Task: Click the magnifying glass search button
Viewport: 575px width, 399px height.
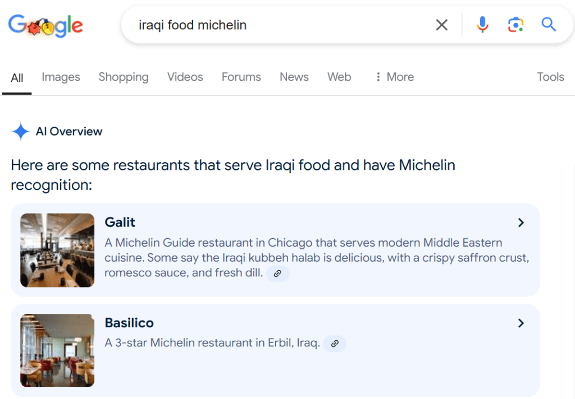Action: click(x=549, y=25)
